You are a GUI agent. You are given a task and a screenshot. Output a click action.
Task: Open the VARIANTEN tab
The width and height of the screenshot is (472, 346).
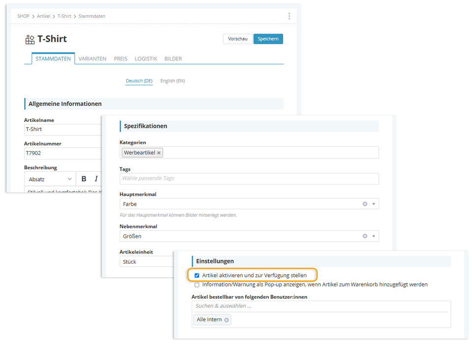tap(92, 59)
